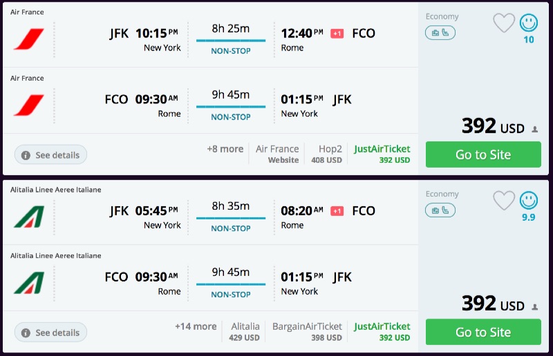This screenshot has width=553, height=356.
Task: Favorite the Alitalia flight with heart icon
Action: [504, 201]
